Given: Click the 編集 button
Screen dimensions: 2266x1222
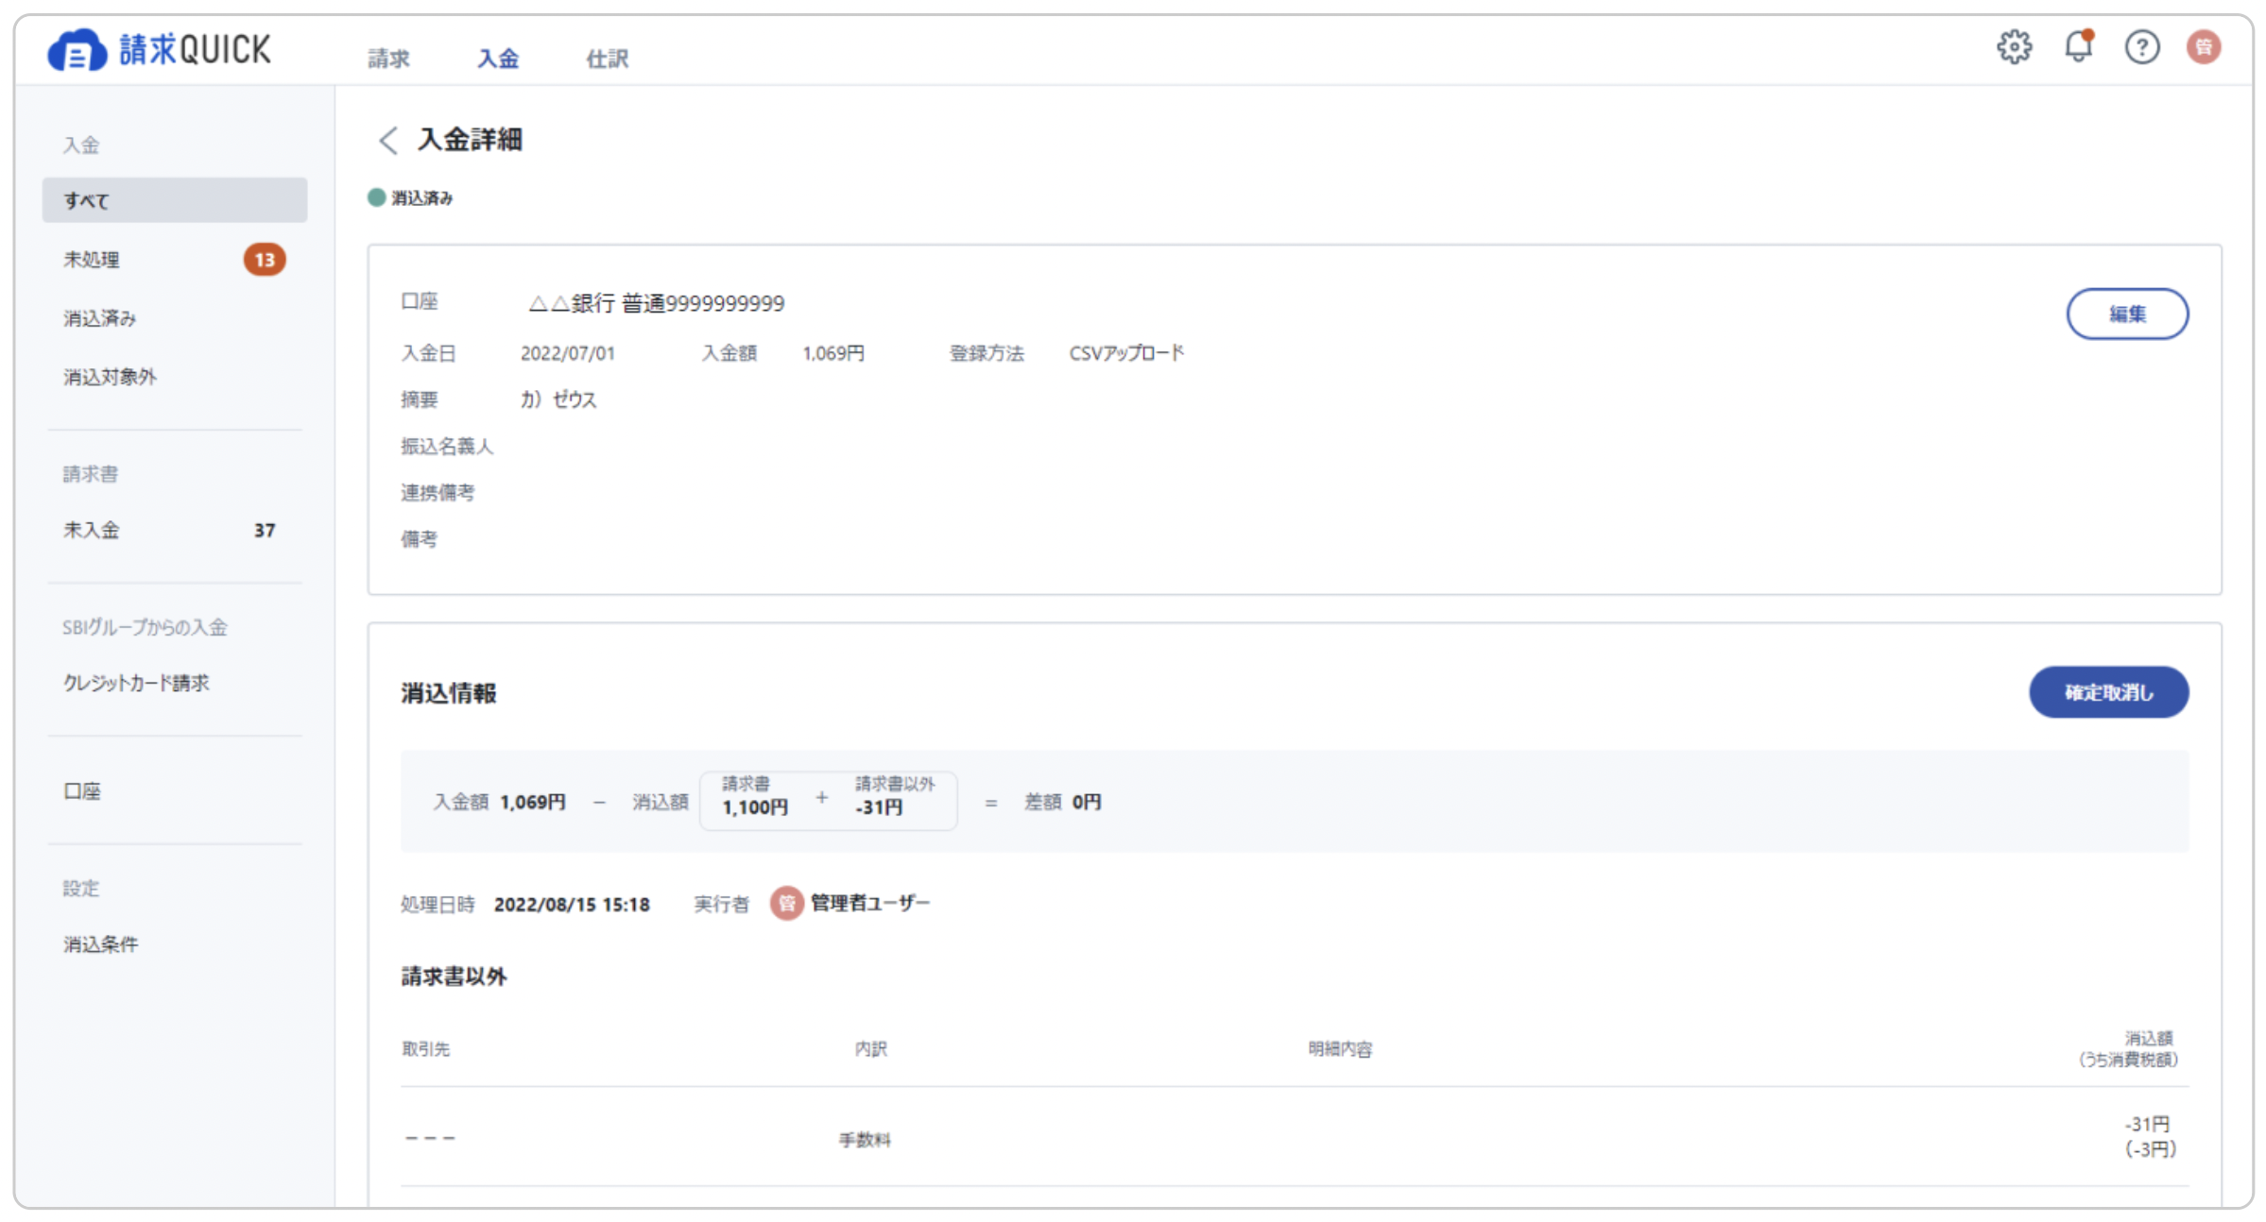Looking at the screenshot, I should click(2127, 314).
